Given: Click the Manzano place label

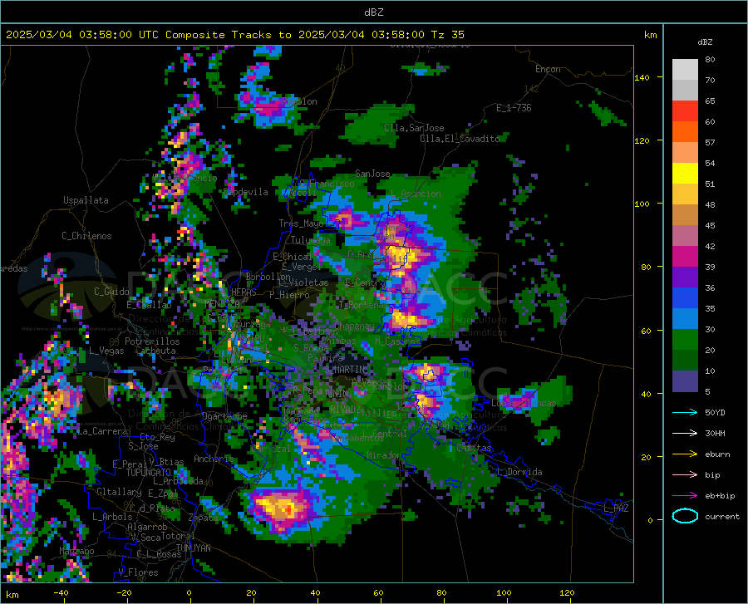Looking at the screenshot, I should coord(76,551).
